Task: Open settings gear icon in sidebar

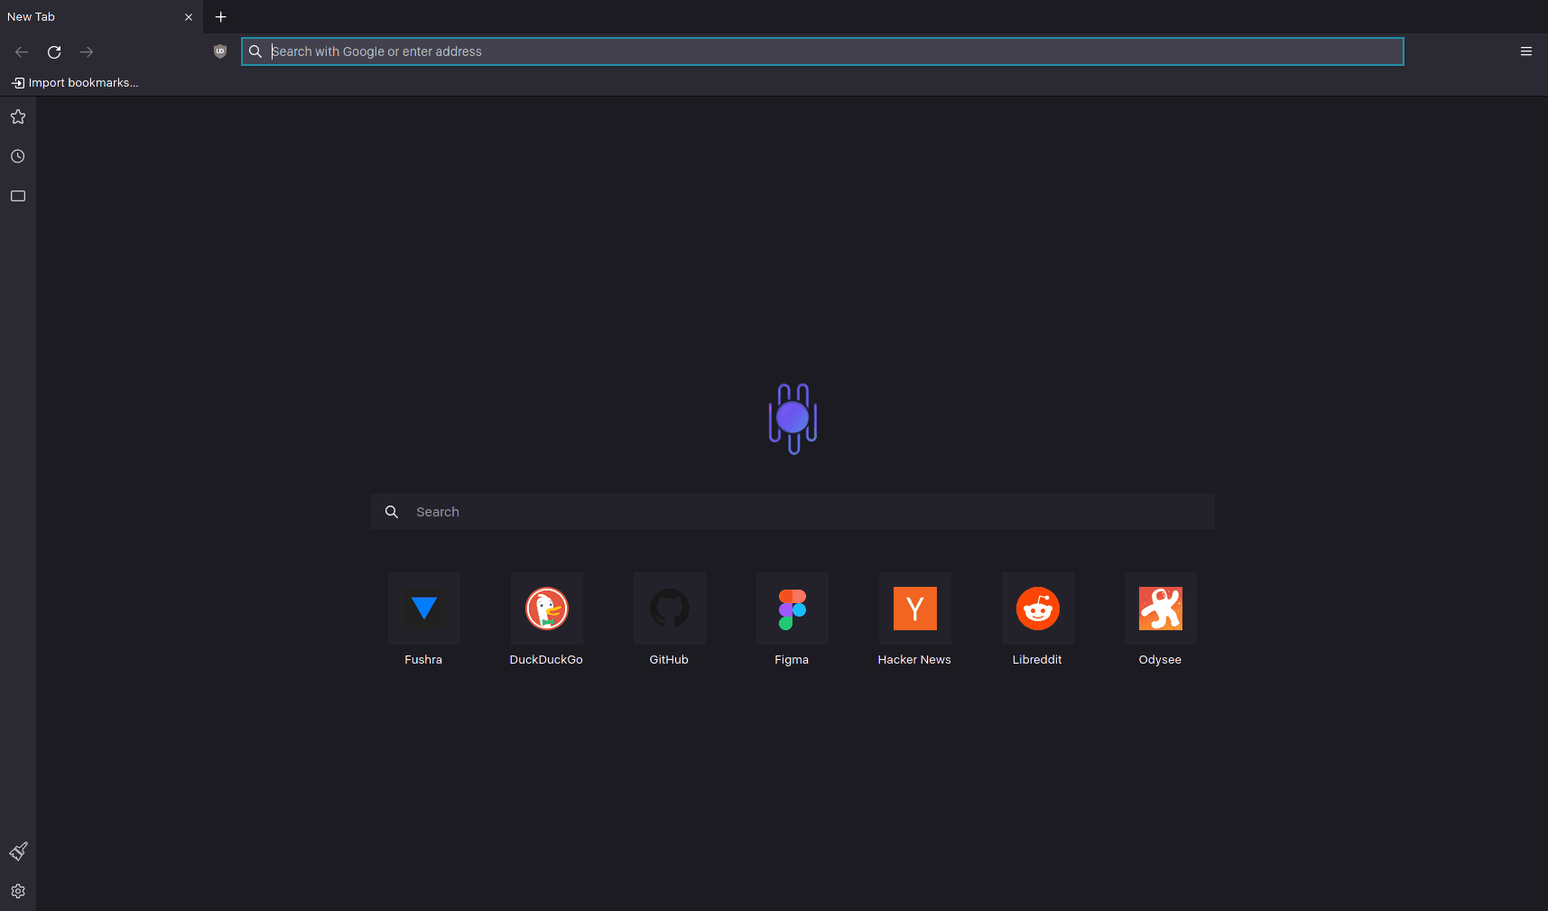Action: tap(18, 891)
